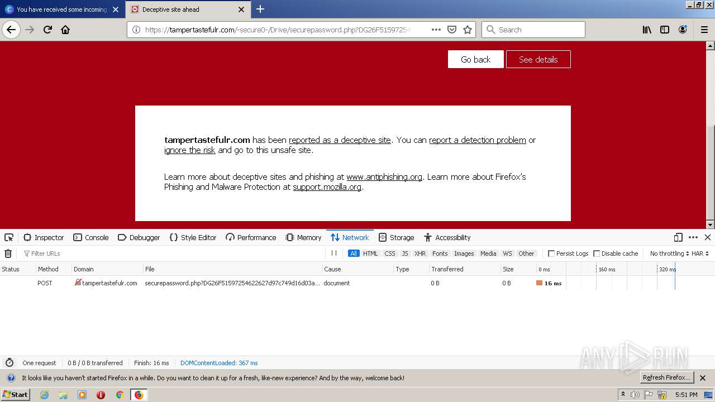The width and height of the screenshot is (715, 402).
Task: Filter requests to Other types
Action: [x=526, y=253]
